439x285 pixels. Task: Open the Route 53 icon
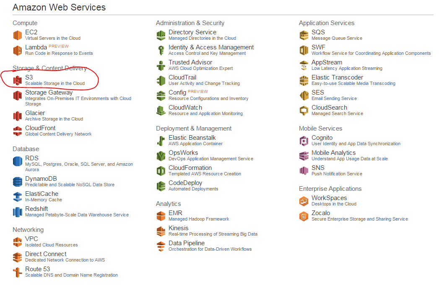pyautogui.click(x=17, y=272)
